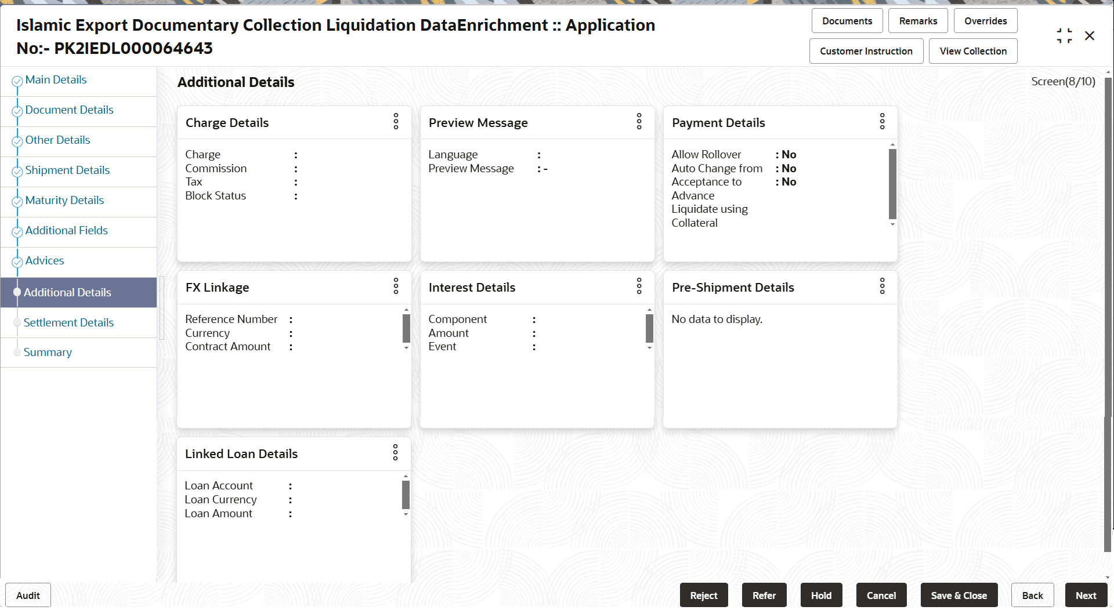This screenshot has width=1114, height=610.
Task: Click the Document Details step check icon
Action: [17, 111]
